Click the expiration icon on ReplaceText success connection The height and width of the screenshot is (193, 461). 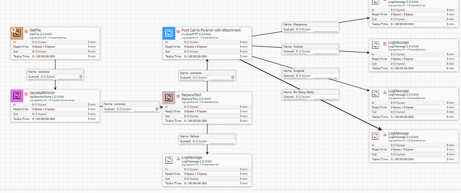tap(233, 78)
